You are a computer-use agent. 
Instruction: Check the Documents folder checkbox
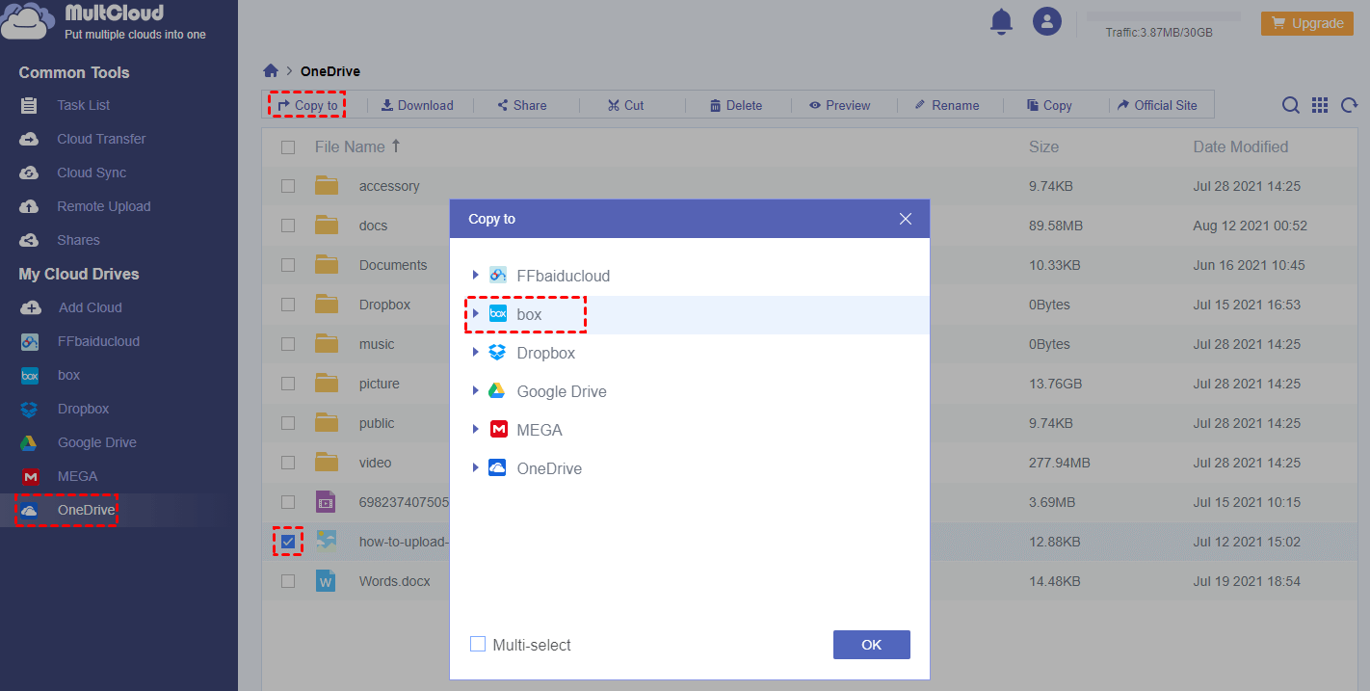(288, 265)
